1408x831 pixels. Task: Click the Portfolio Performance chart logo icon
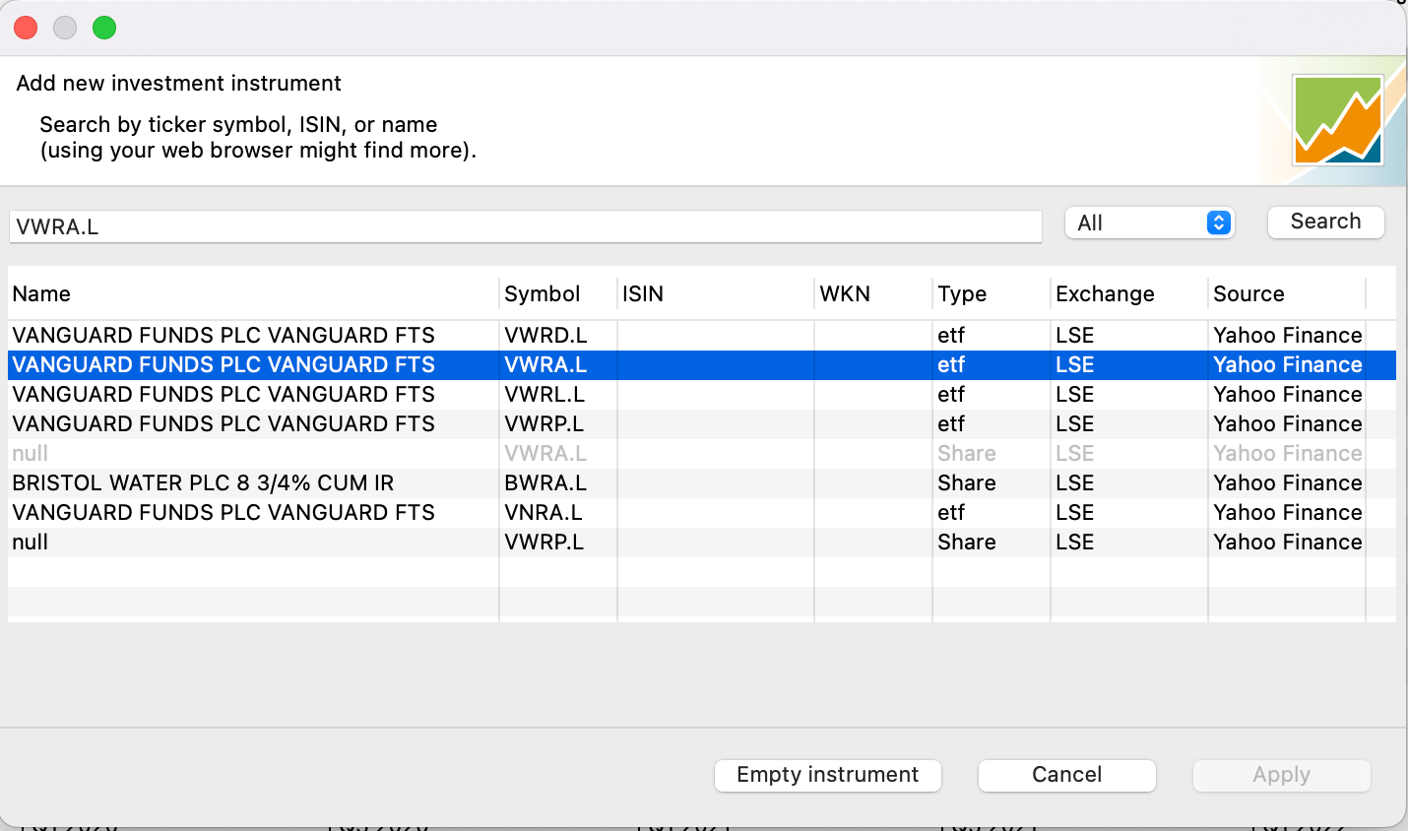tap(1338, 120)
